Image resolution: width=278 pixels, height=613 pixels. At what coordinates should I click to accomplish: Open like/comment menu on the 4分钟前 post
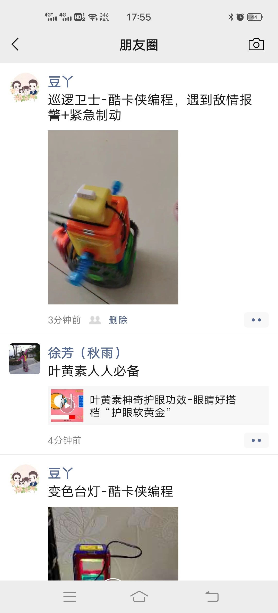tap(256, 440)
